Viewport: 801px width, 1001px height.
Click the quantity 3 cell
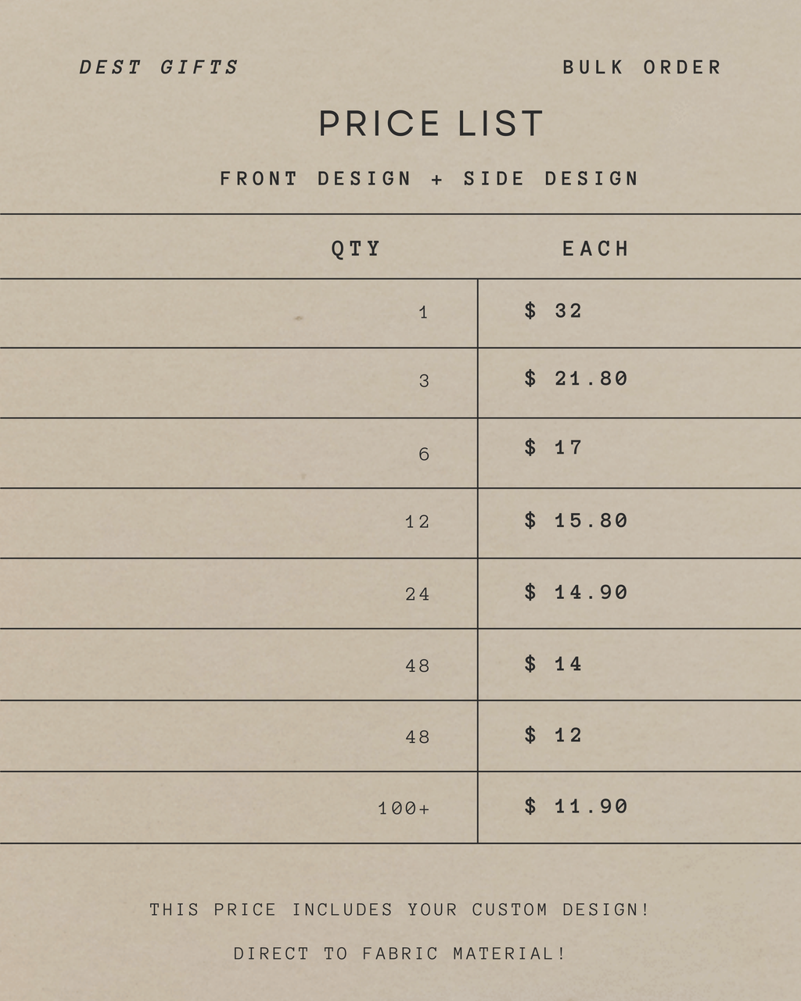click(424, 382)
